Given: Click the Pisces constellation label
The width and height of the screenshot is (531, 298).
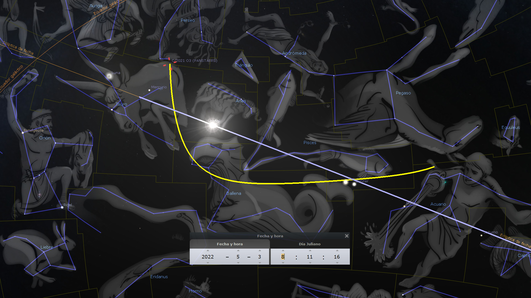Looking at the screenshot, I should tap(310, 143).
